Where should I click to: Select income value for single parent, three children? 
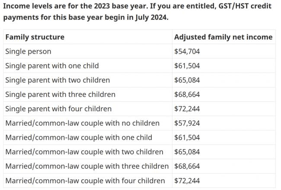187,94
